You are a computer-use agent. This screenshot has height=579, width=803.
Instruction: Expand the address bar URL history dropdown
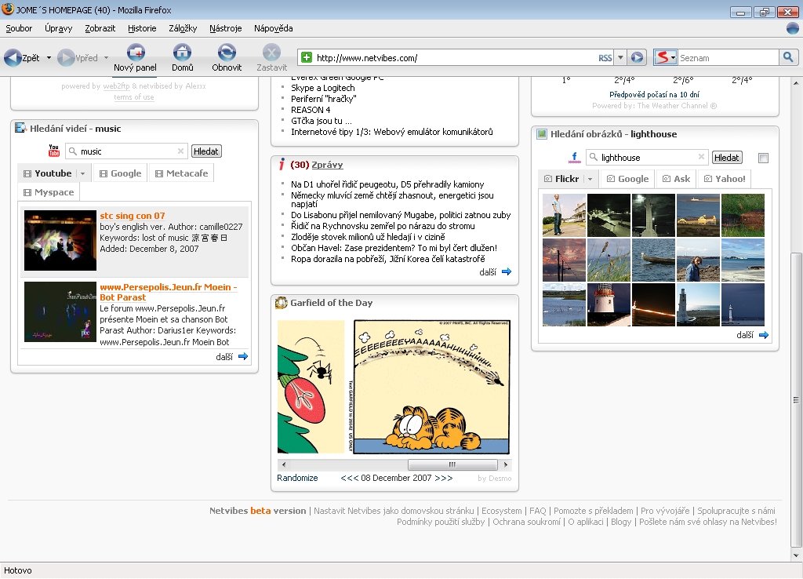pos(620,57)
